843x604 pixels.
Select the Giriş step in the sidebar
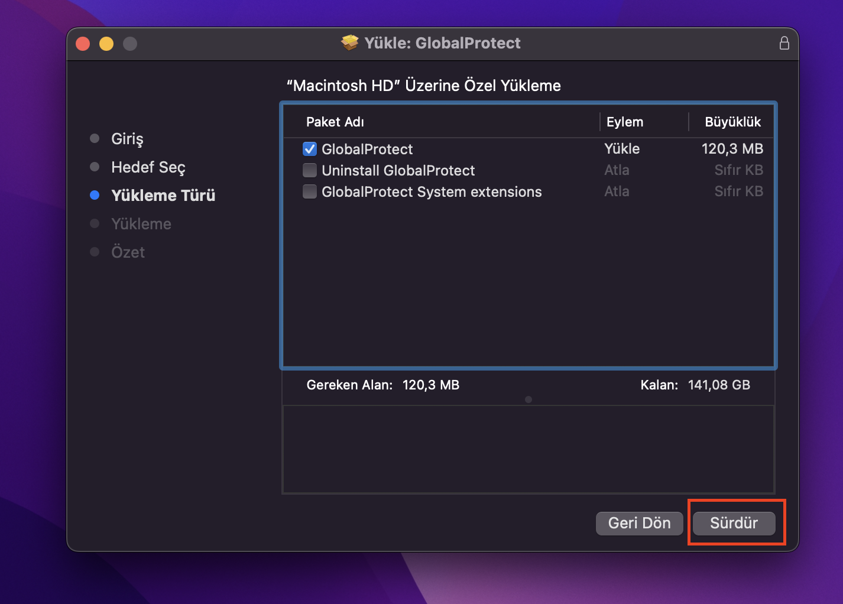coord(127,139)
